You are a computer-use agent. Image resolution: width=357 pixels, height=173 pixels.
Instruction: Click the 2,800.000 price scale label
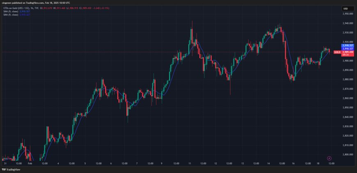(x=348, y=155)
